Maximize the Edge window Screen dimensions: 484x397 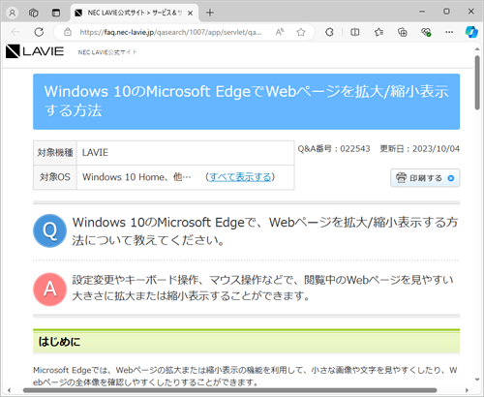click(x=446, y=12)
